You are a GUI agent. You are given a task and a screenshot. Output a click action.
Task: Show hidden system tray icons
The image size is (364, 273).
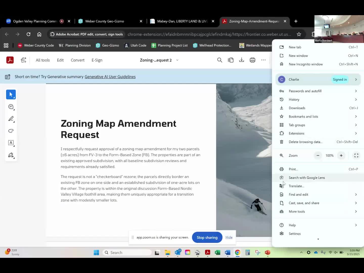coord(301,253)
